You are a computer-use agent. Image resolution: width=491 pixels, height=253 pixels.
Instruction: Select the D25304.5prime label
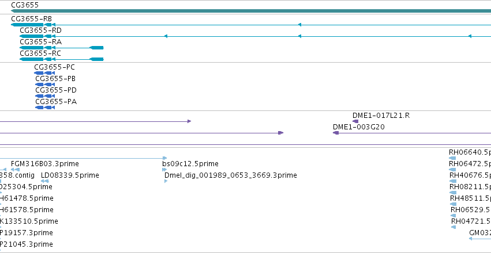point(26,187)
